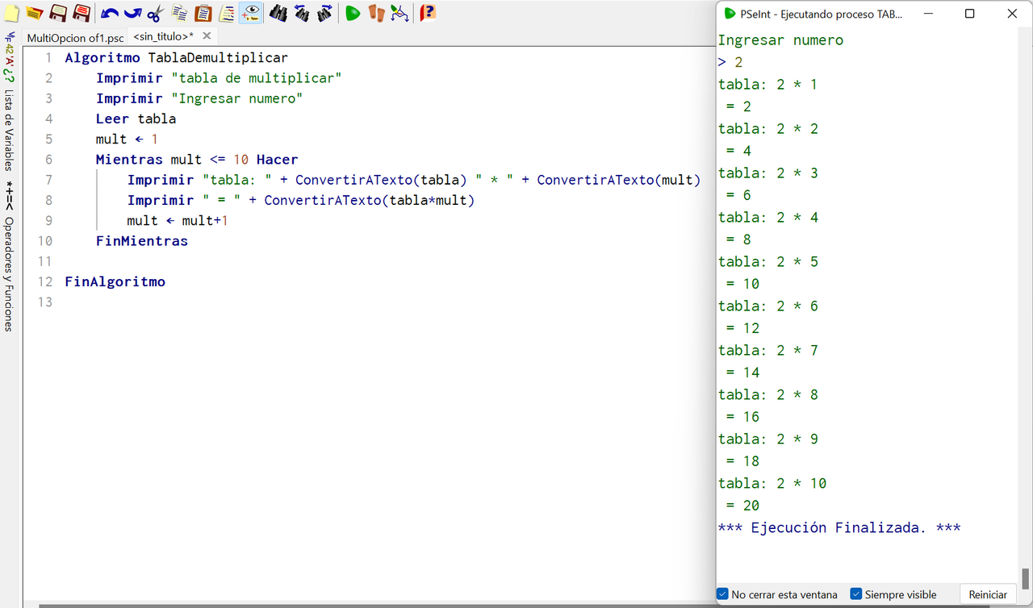The height and width of the screenshot is (608, 1033).
Task: Open the flowchart editor icon
Action: click(399, 13)
